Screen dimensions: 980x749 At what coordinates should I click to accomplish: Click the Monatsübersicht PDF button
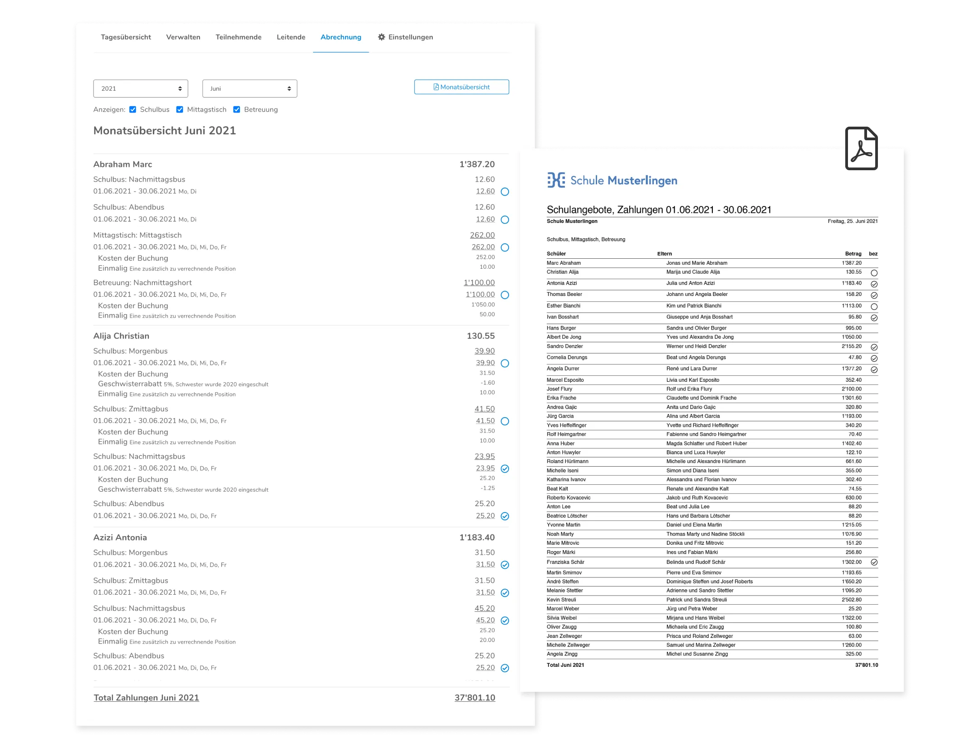point(461,87)
